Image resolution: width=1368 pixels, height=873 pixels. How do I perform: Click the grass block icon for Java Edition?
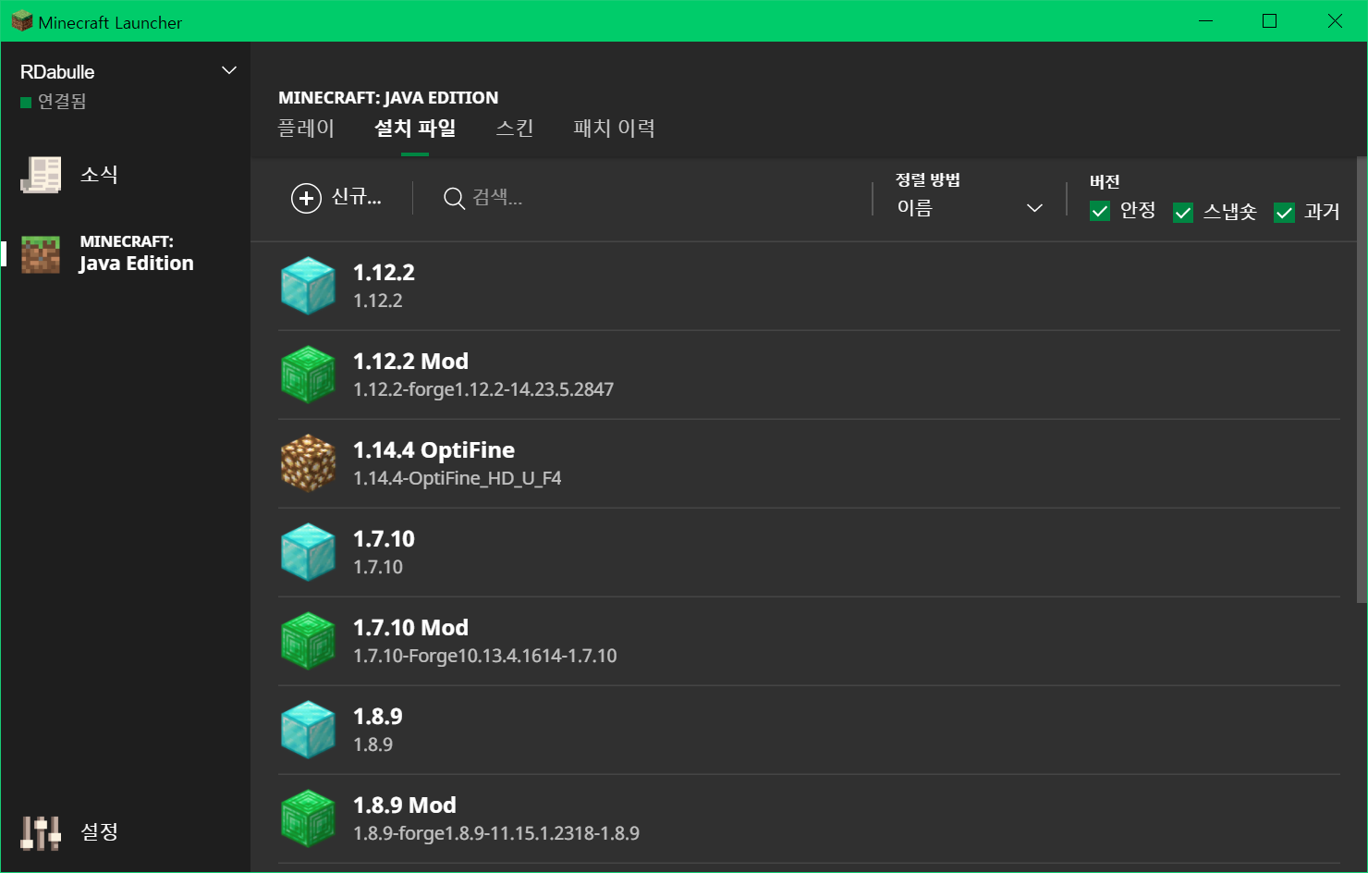41,254
